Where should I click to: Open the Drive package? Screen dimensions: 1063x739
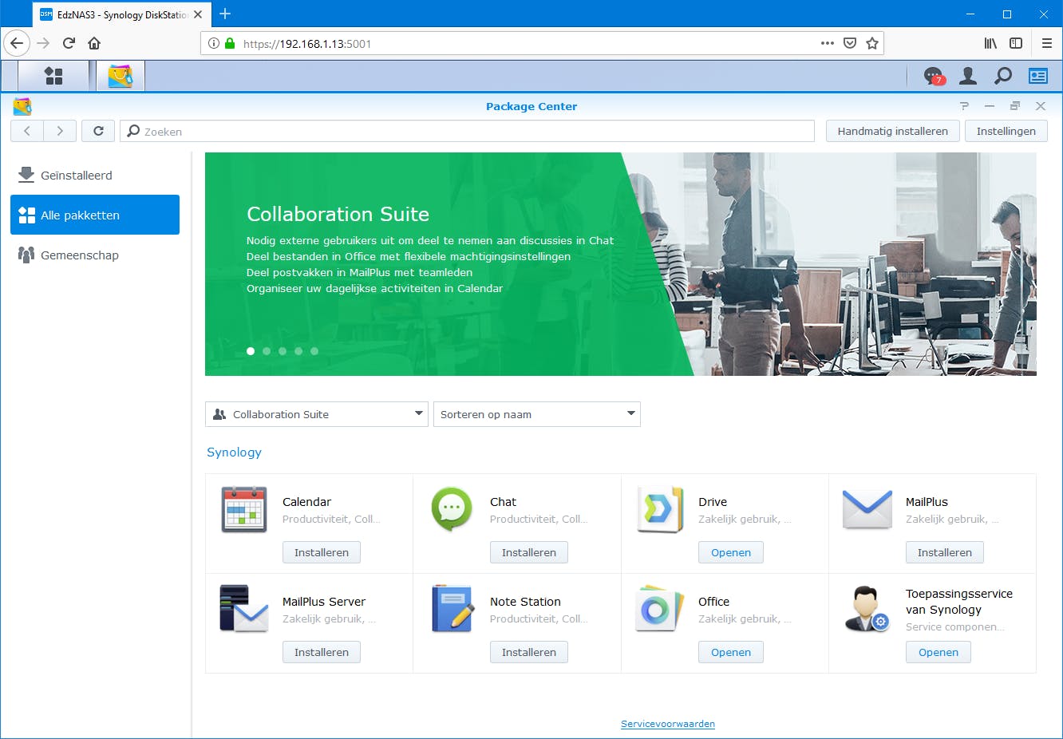click(x=731, y=552)
